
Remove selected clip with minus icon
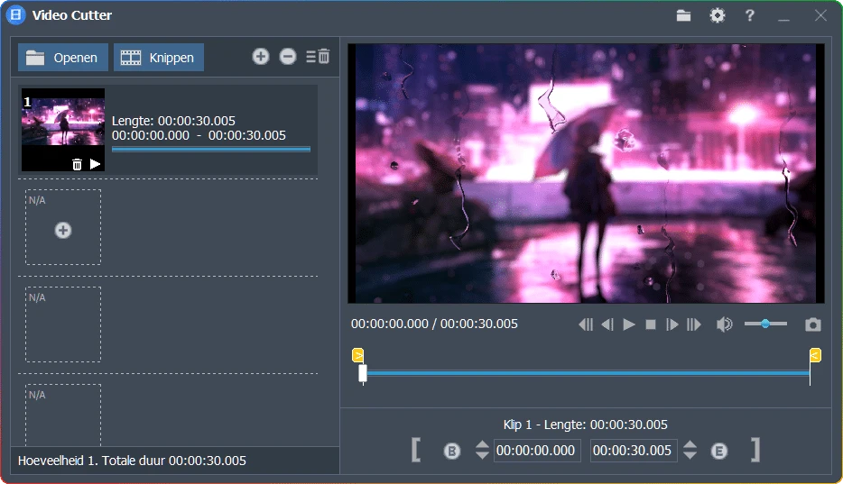point(288,57)
